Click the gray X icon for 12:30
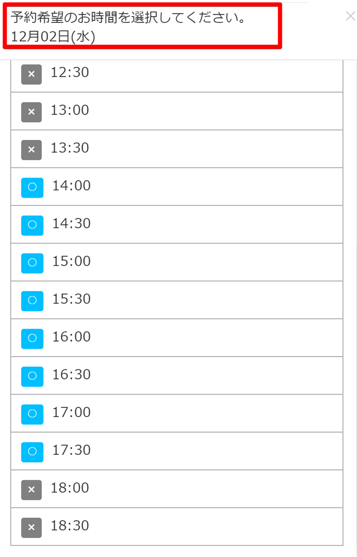The image size is (357, 557). click(x=31, y=74)
